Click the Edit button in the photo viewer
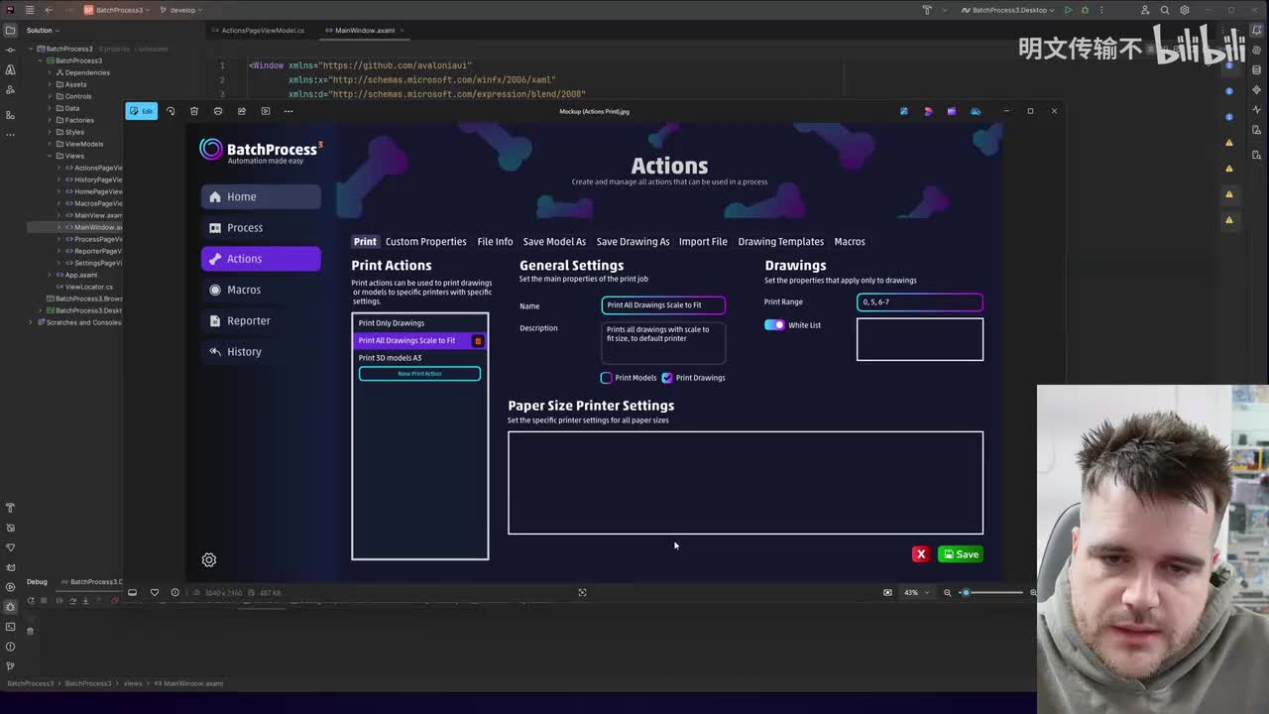Screen dimensions: 1269x714 coord(142,111)
